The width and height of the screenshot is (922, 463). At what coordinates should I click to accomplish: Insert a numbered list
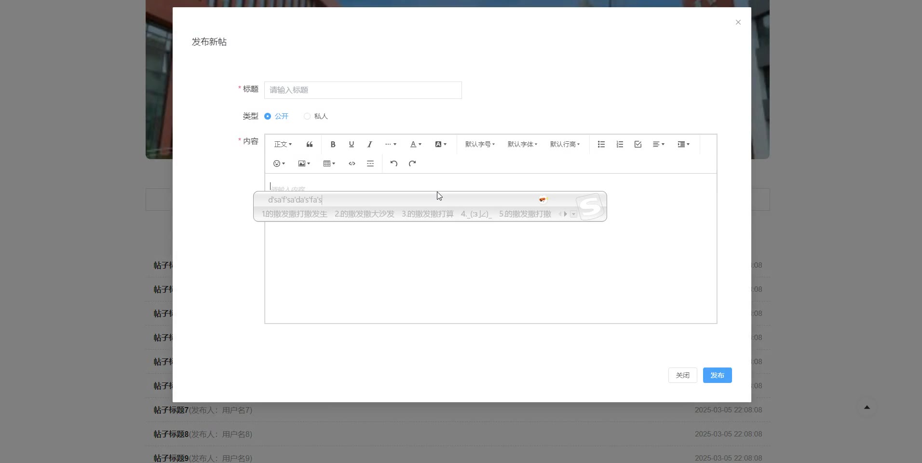(x=620, y=144)
